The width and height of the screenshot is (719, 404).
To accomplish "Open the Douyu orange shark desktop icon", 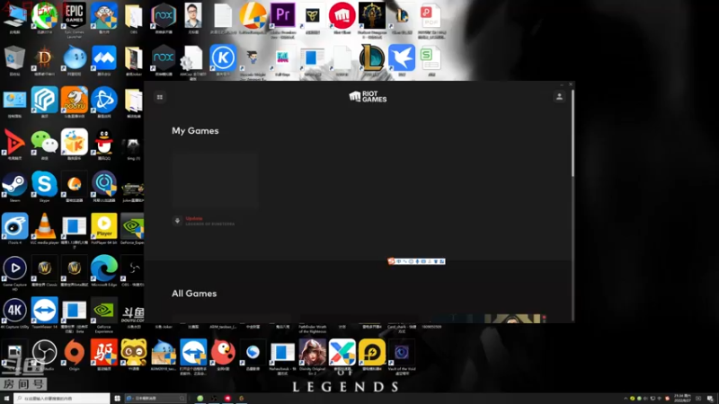I will 74,101.
